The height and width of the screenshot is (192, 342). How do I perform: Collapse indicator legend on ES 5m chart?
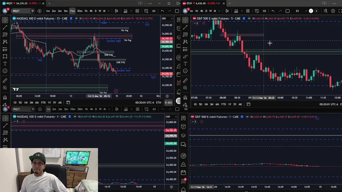click(195, 23)
